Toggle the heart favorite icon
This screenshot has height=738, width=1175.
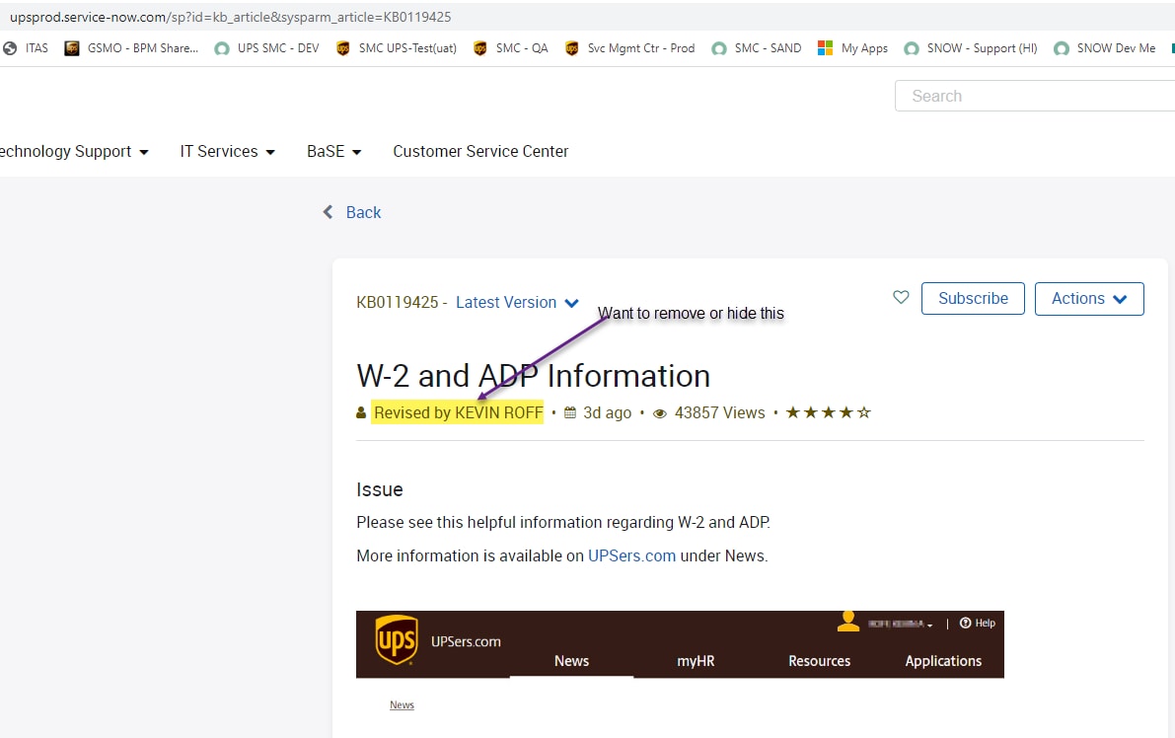point(900,297)
